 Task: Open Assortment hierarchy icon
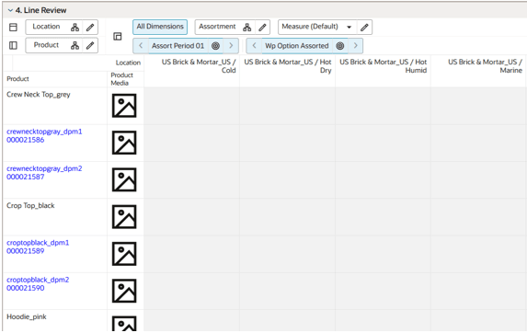coord(247,28)
